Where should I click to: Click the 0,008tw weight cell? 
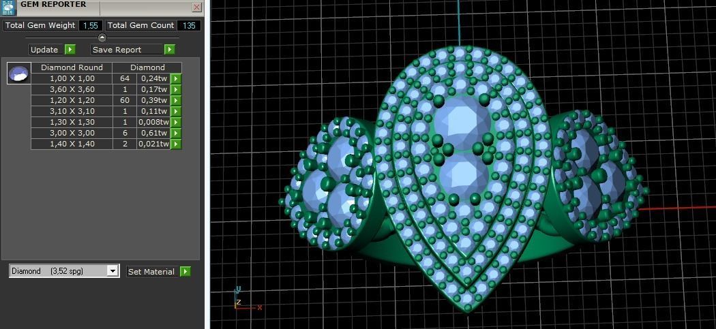point(154,123)
